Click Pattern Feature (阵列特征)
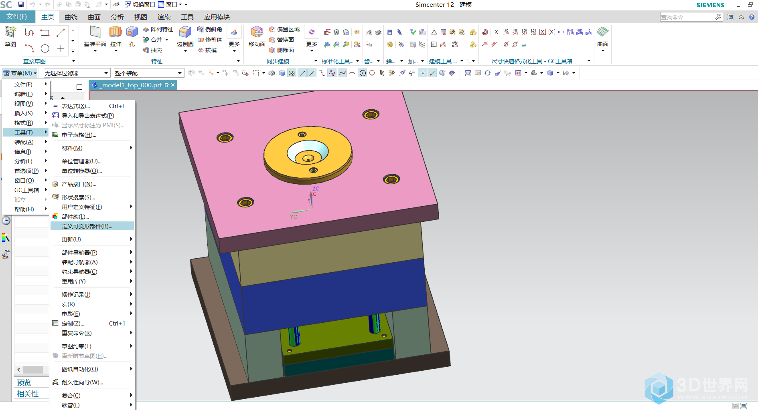The width and height of the screenshot is (758, 410). [x=158, y=29]
